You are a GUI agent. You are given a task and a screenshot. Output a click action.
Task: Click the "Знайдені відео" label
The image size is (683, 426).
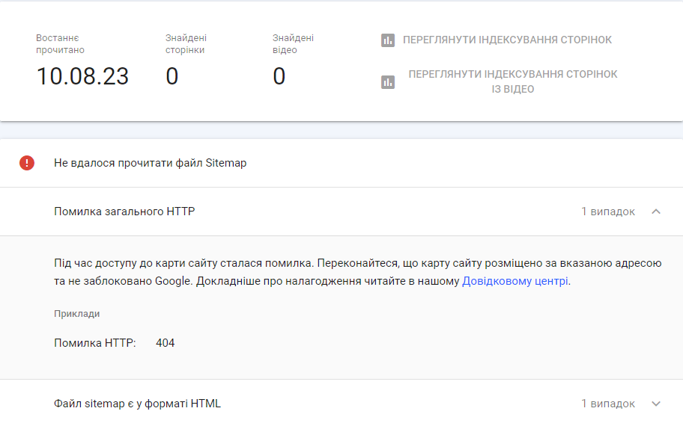[x=293, y=43]
